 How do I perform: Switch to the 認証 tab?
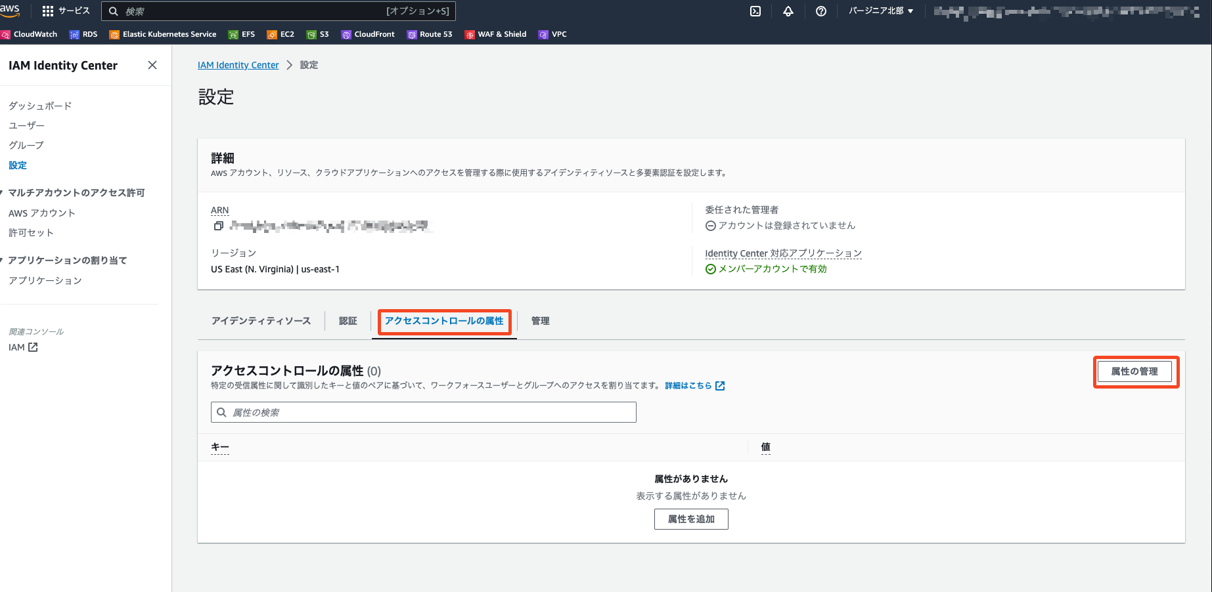(x=348, y=321)
